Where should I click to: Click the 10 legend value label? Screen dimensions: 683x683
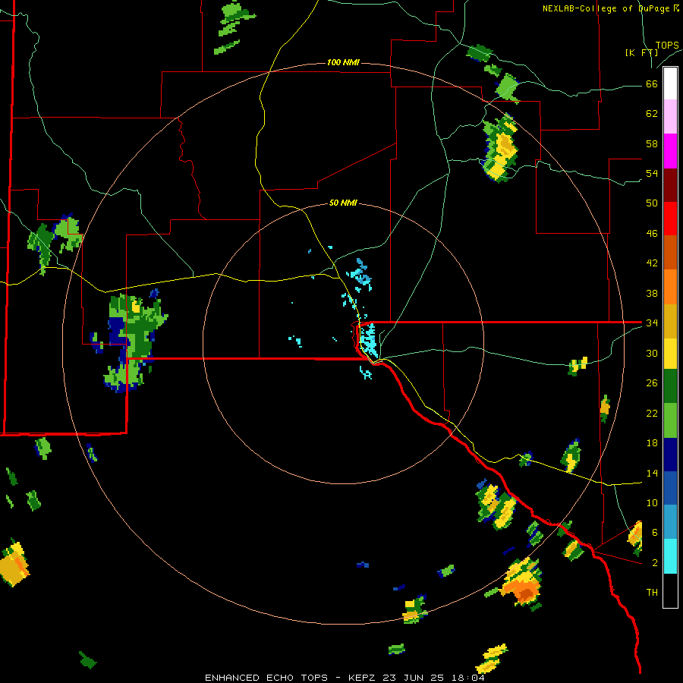click(652, 502)
